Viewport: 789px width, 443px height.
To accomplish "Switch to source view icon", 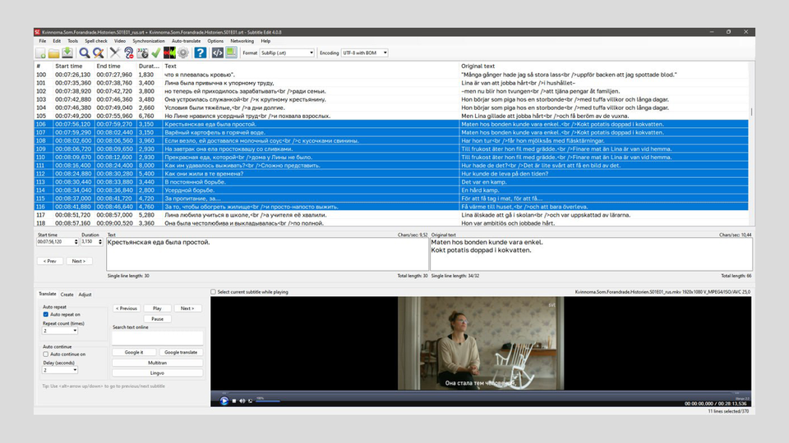I will [x=217, y=53].
